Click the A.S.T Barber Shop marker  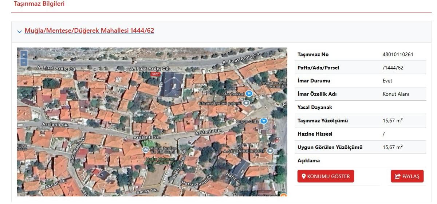pos(270,151)
